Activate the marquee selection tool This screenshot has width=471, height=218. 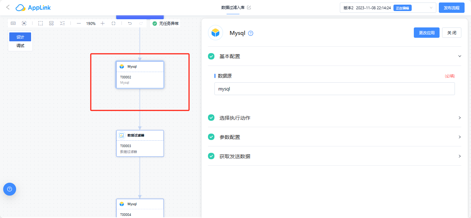point(40,23)
